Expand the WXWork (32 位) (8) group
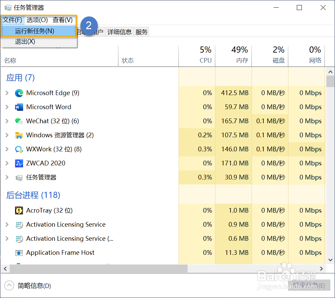 point(7,149)
